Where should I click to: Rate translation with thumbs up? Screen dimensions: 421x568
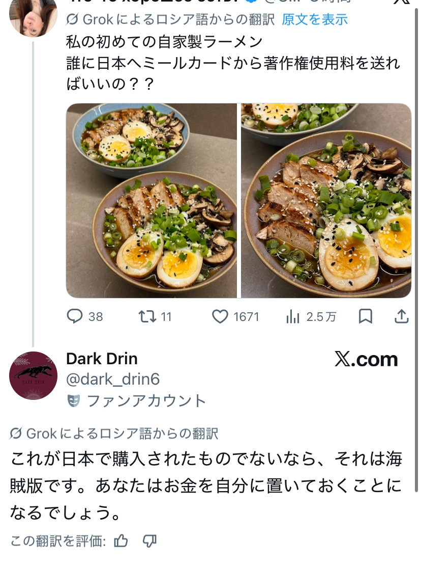(121, 541)
